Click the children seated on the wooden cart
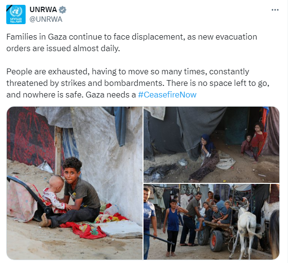This screenshot has height=263, width=288. tap(217, 212)
